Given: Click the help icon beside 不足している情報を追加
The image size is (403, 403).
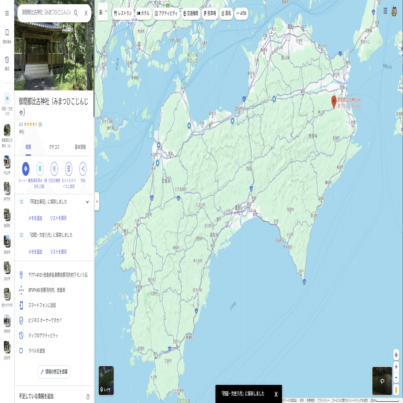Looking at the screenshot, I should 88,397.
